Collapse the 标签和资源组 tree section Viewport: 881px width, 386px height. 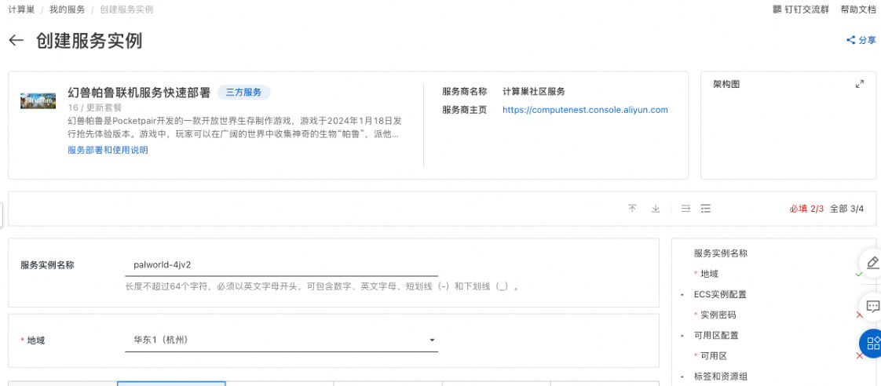click(x=682, y=377)
